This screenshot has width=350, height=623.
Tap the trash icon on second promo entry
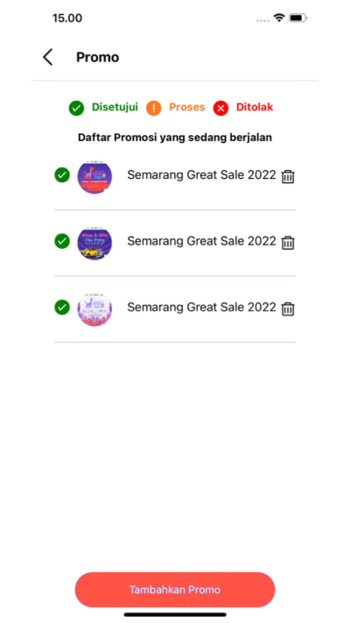[287, 242]
